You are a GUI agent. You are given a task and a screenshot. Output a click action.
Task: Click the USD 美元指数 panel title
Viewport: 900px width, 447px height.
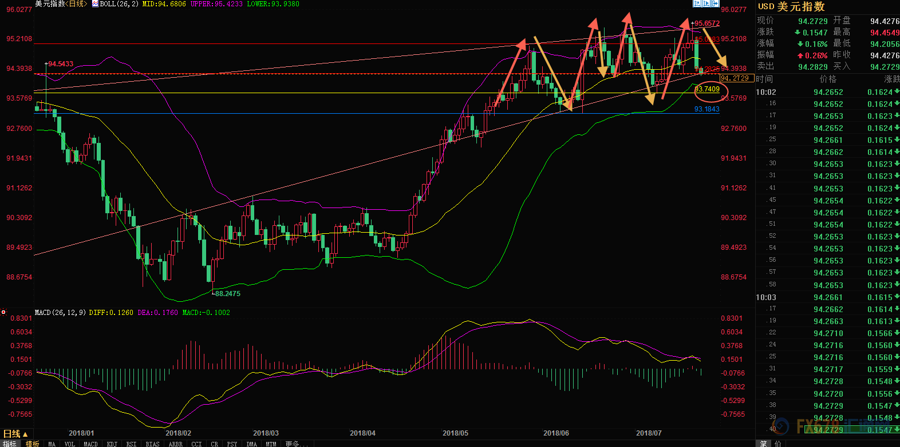click(x=791, y=6)
